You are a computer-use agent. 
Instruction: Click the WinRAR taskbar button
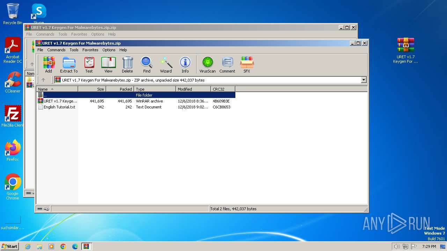(86, 246)
